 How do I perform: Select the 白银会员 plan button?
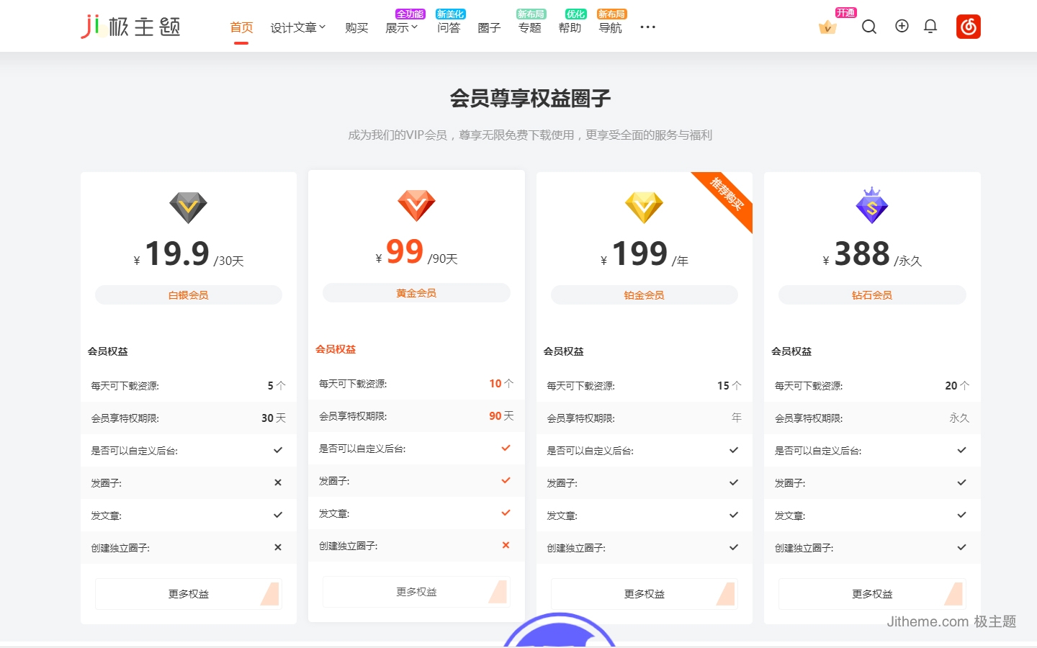189,295
